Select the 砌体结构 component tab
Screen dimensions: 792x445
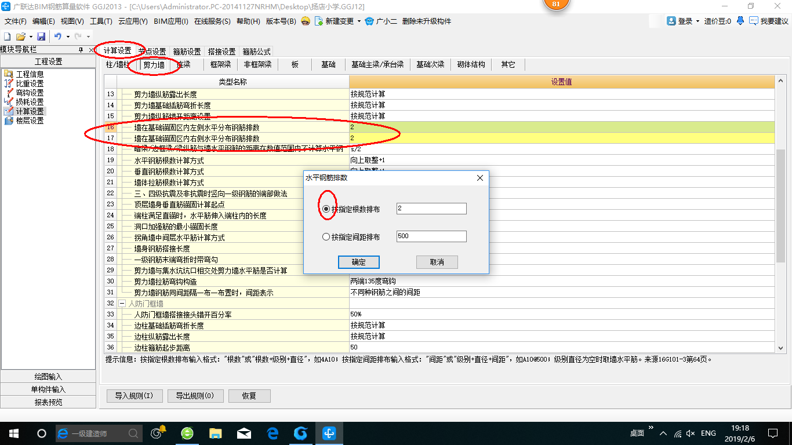pyautogui.click(x=471, y=64)
